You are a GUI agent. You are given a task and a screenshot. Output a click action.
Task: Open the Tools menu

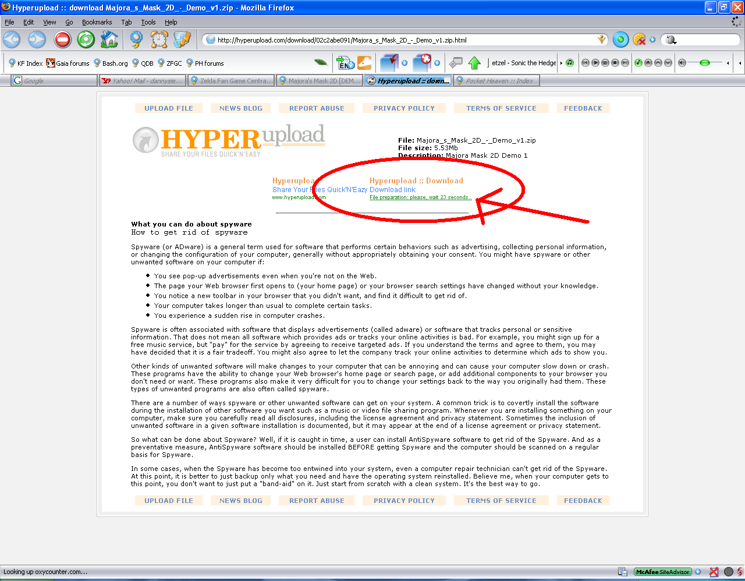click(148, 22)
